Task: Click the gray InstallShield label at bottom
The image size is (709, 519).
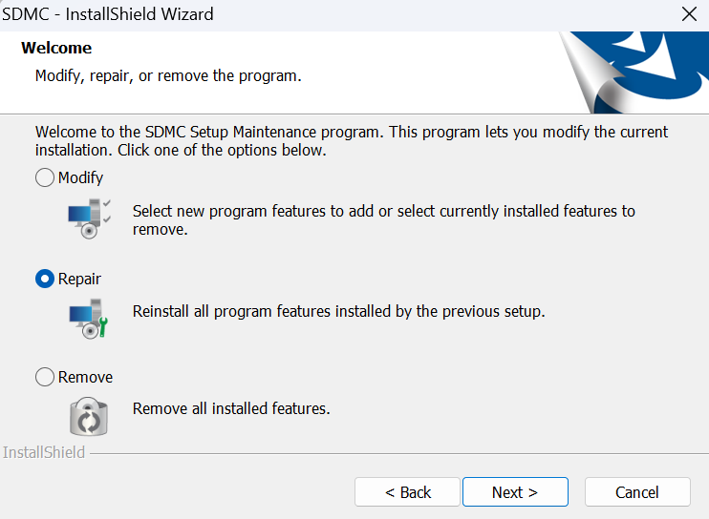Action: click(44, 452)
